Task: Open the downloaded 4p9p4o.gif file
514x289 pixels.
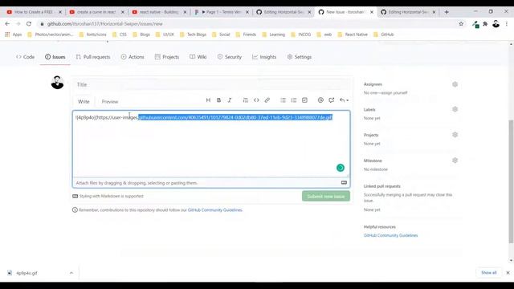Action: tap(27, 273)
